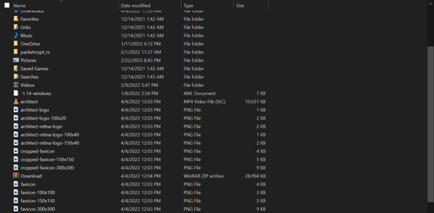Click the OneDrive folder icon
434x213 pixels.
pos(16,44)
